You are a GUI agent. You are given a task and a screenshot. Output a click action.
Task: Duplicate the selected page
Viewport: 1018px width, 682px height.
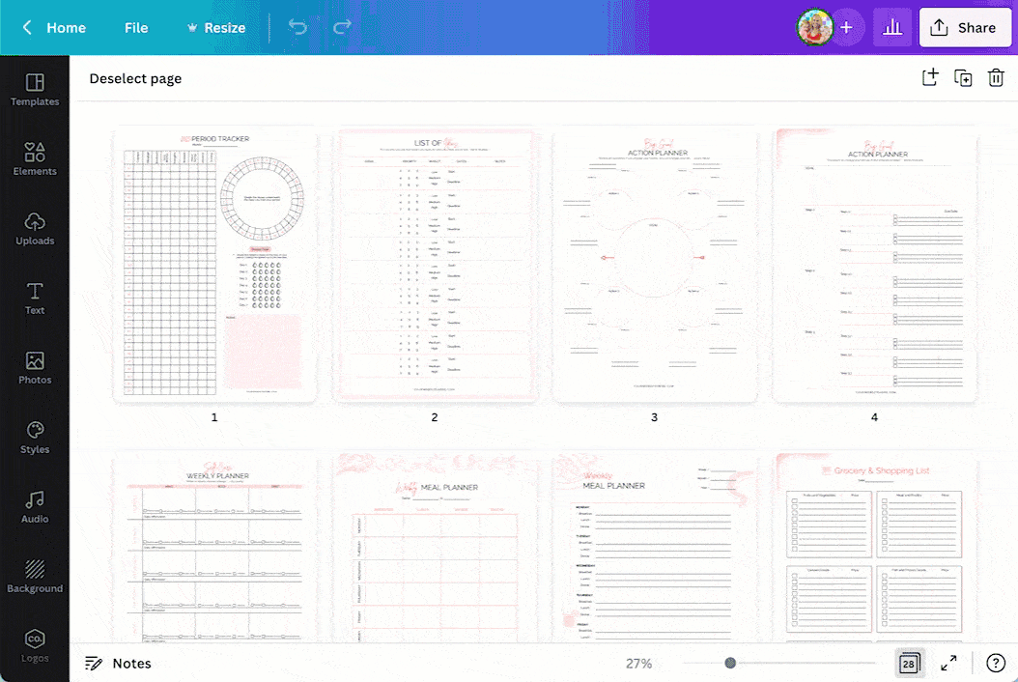[963, 78]
